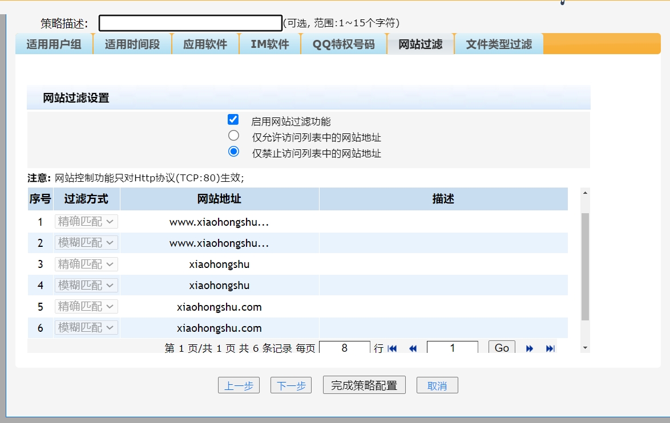Click the table scrollbar down arrow
670x423 pixels.
[585, 348]
